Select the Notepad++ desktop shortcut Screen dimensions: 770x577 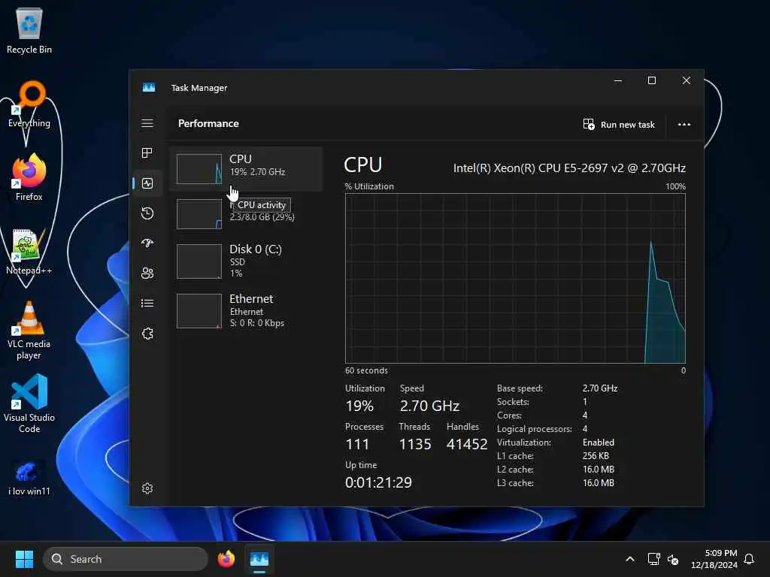(29, 251)
